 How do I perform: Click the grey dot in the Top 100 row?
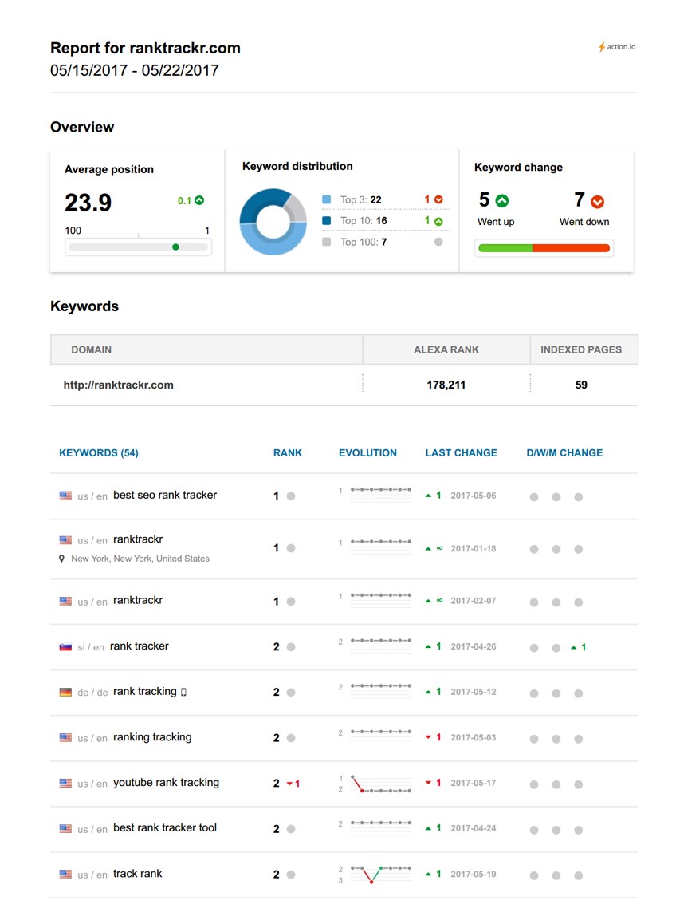click(438, 242)
